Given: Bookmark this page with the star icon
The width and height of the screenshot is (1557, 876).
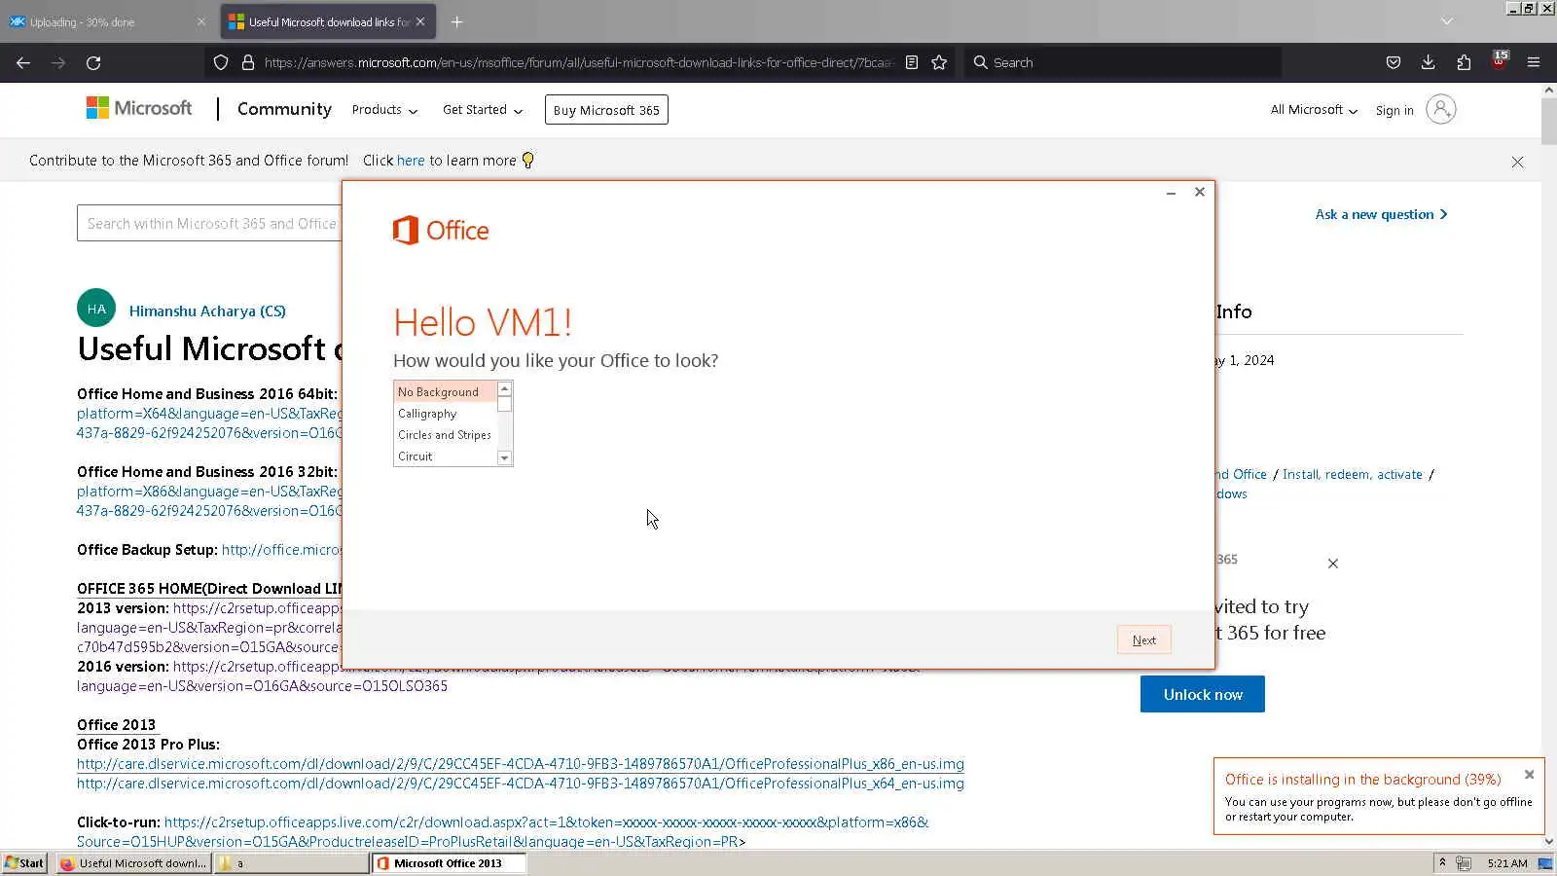Looking at the screenshot, I should tap(939, 62).
